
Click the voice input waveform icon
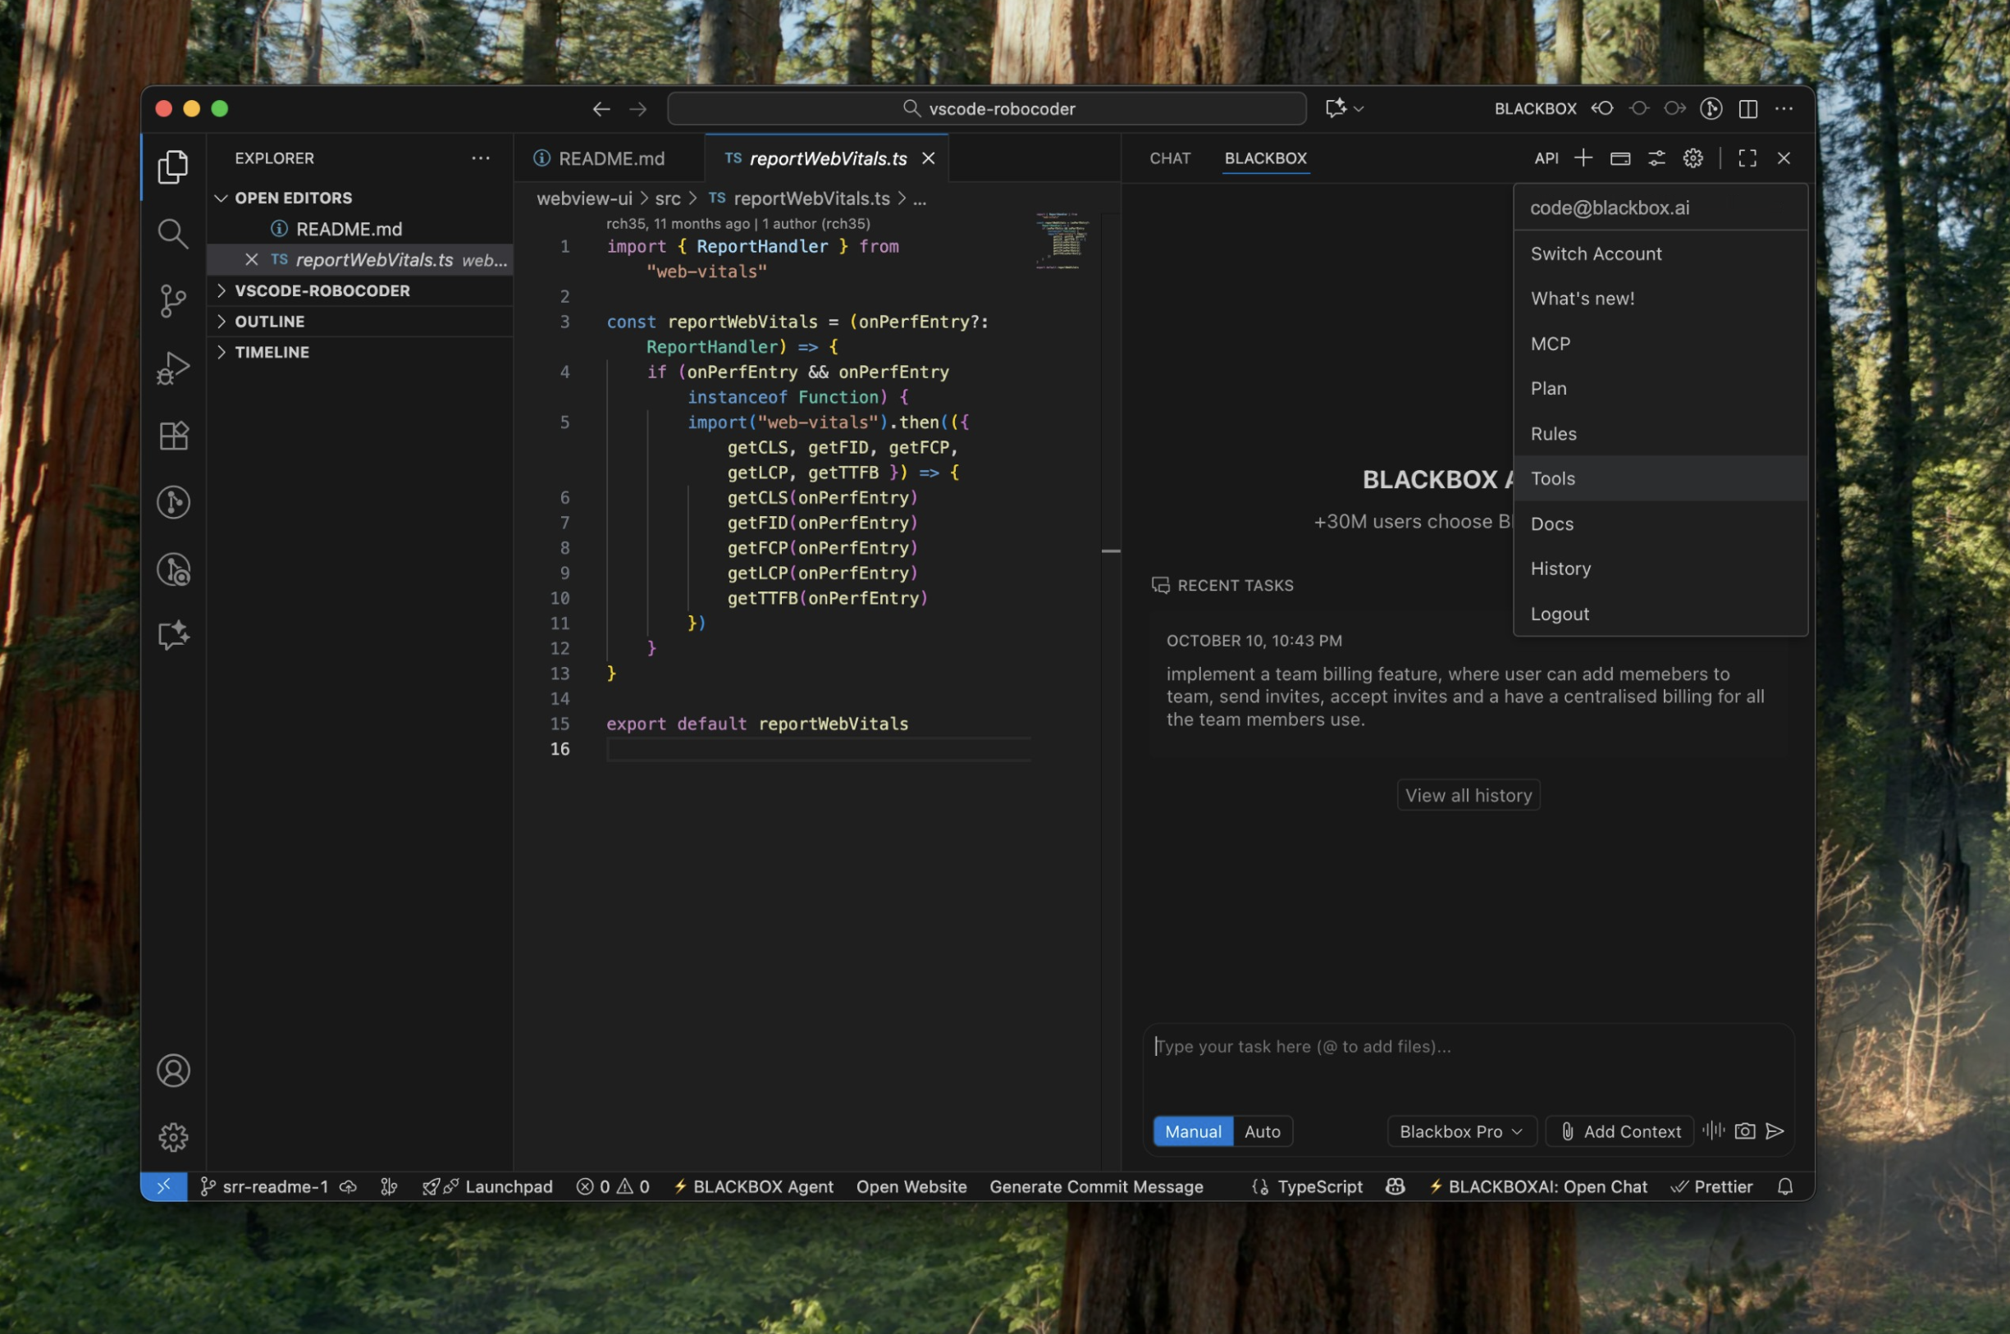click(1713, 1131)
